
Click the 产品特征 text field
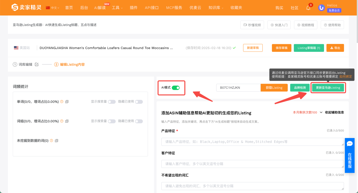(x=252, y=142)
